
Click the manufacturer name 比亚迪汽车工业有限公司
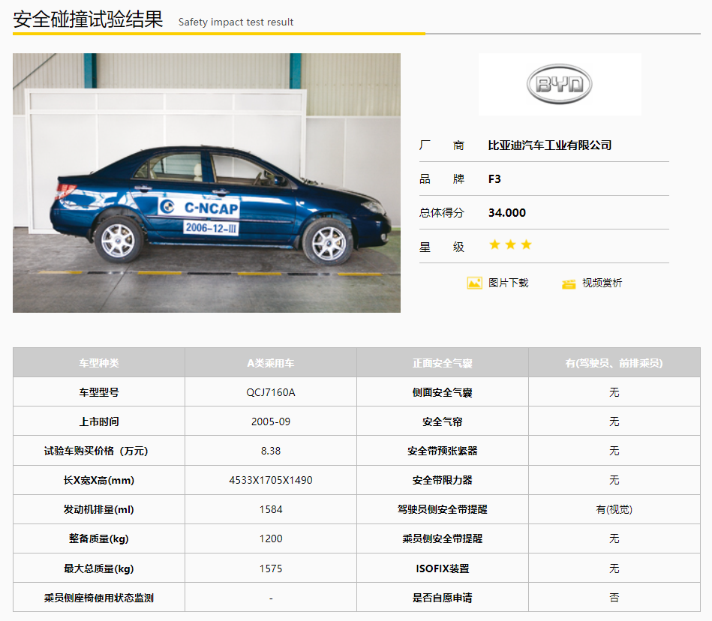(x=550, y=145)
